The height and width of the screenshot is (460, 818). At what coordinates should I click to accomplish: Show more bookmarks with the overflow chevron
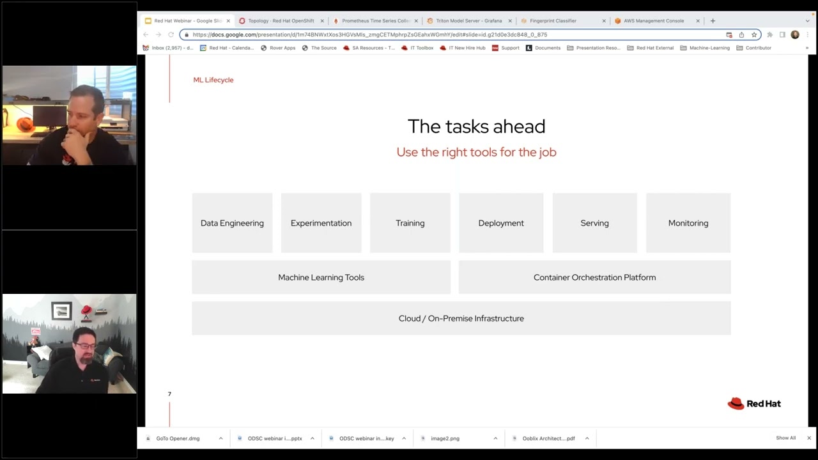pyautogui.click(x=806, y=48)
